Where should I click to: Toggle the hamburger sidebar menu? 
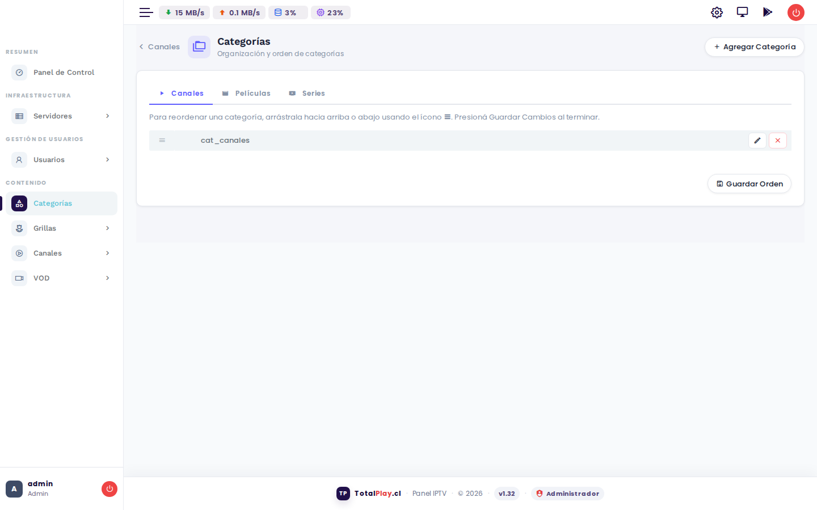coord(146,12)
